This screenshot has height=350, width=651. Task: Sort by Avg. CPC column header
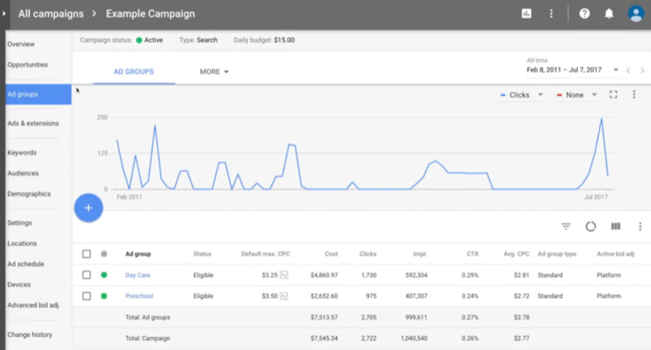click(517, 254)
